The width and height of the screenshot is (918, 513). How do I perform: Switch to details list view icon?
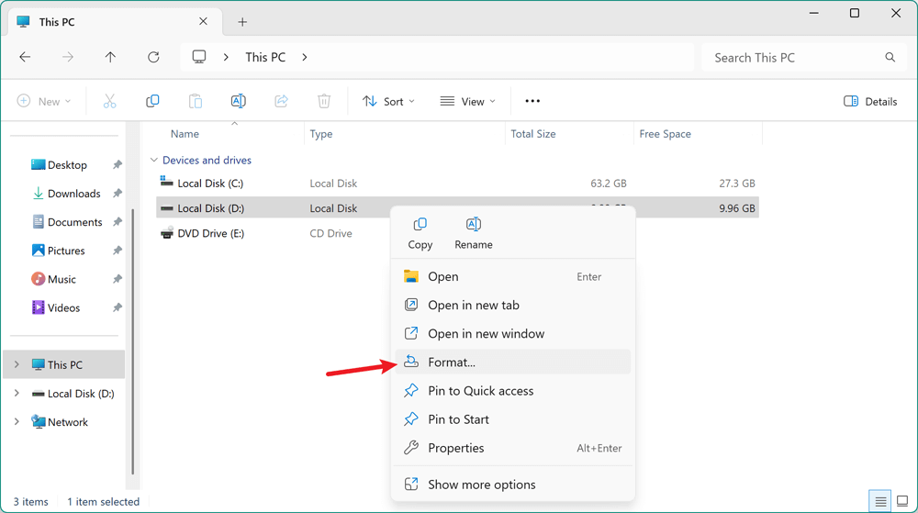(880, 501)
